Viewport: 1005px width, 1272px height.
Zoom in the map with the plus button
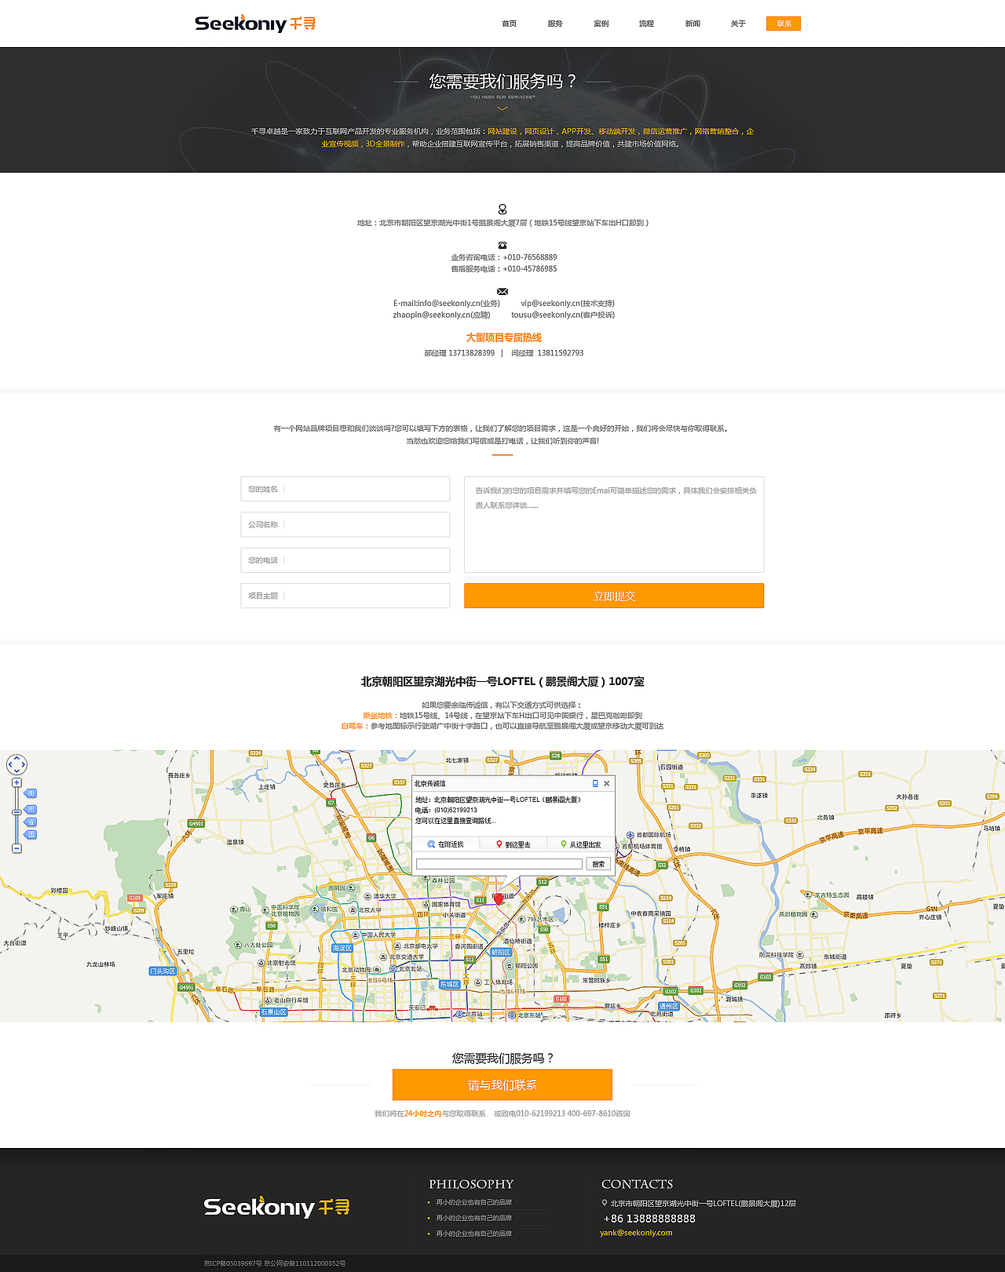[16, 782]
